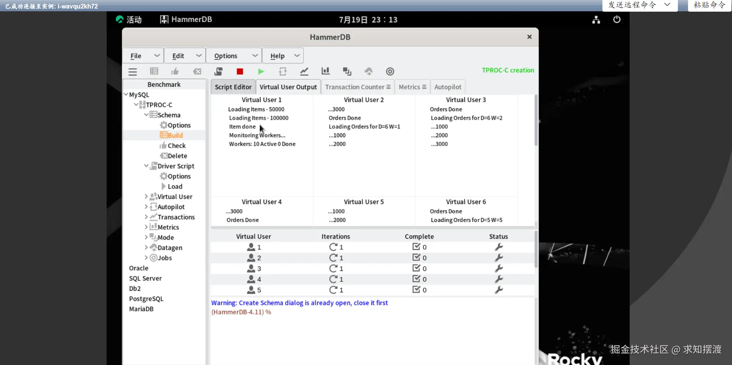
Task: Switch to the Transaction Counter tab
Action: [x=358, y=87]
